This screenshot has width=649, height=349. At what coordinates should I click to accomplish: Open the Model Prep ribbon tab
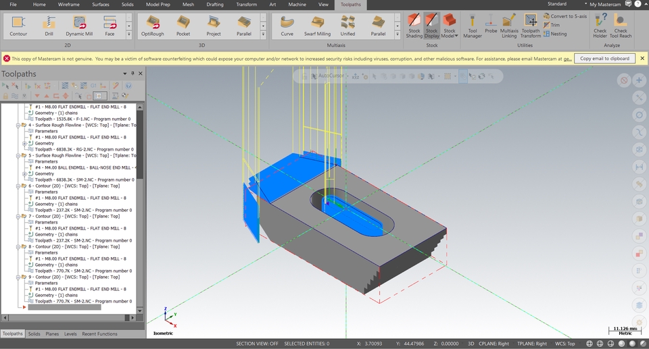(158, 5)
